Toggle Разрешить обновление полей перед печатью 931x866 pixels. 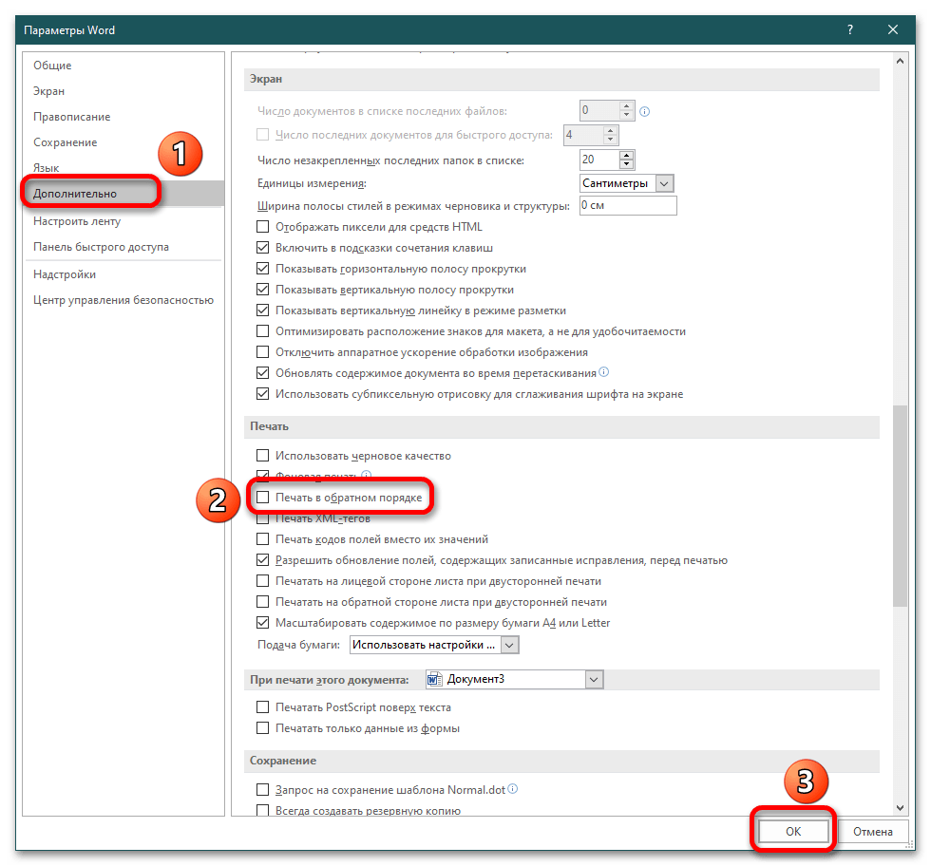tap(262, 559)
